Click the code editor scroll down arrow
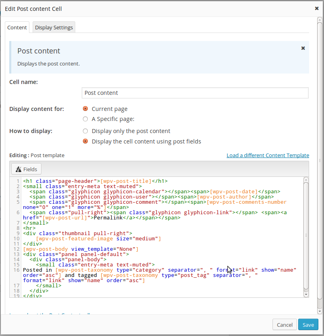Image resolution: width=324 pixels, height=336 pixels. click(x=306, y=295)
